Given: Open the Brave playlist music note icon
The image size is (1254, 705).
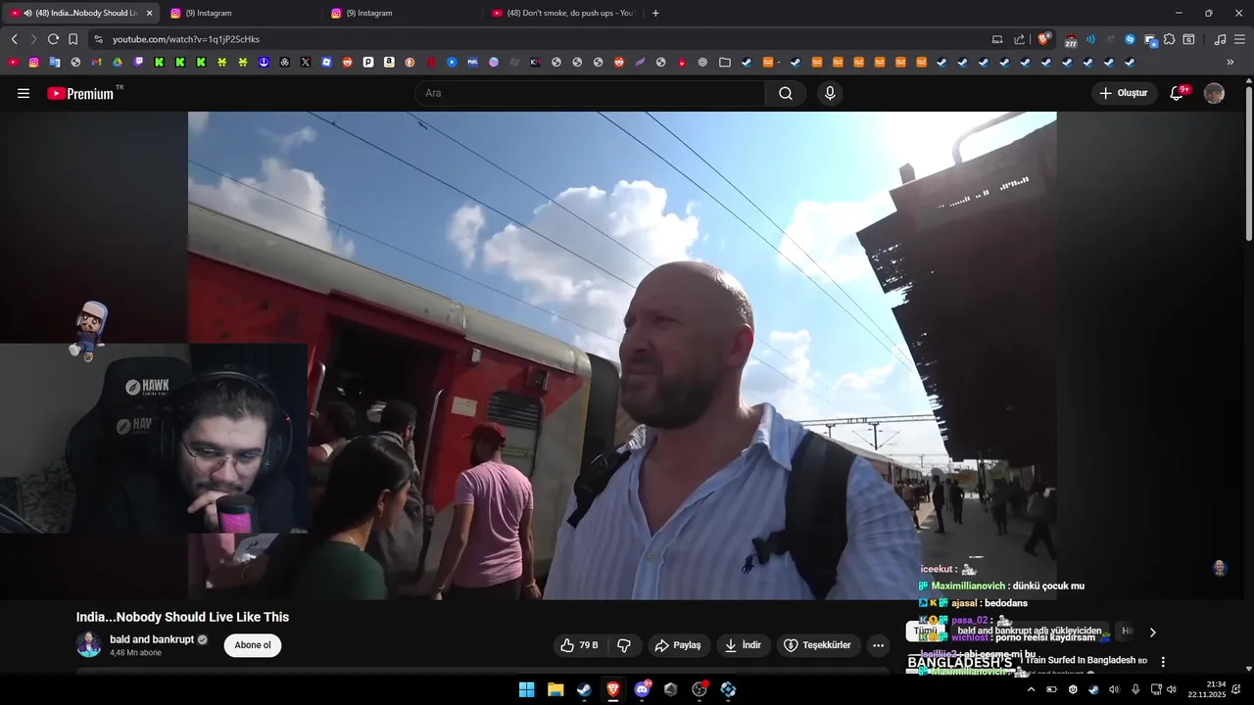Looking at the screenshot, I should coord(1220,39).
